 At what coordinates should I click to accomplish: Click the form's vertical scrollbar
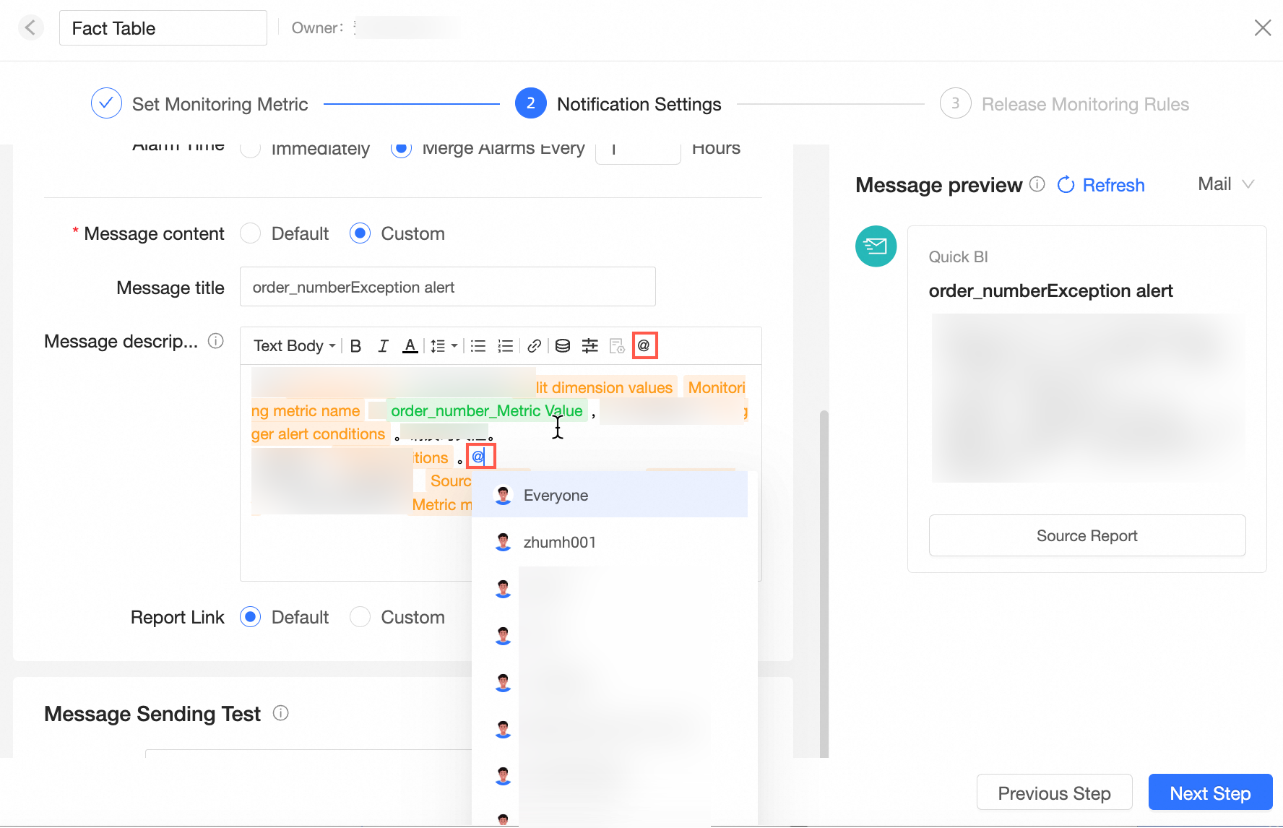point(824,585)
